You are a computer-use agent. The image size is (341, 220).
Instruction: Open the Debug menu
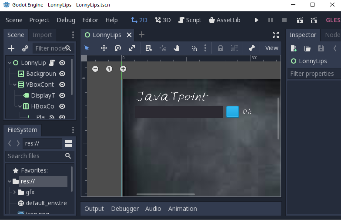coord(66,20)
